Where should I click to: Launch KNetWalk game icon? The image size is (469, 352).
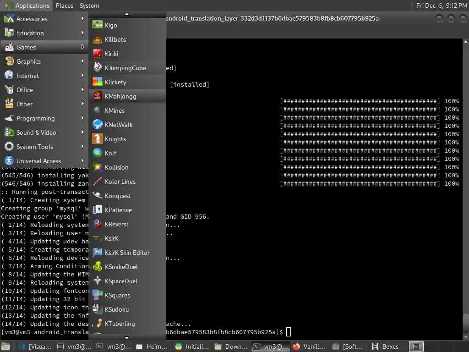(98, 125)
